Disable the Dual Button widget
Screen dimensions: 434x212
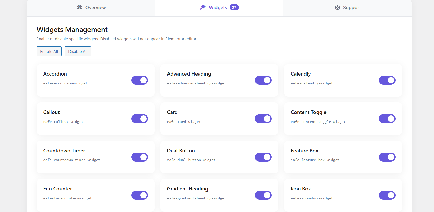point(263,157)
